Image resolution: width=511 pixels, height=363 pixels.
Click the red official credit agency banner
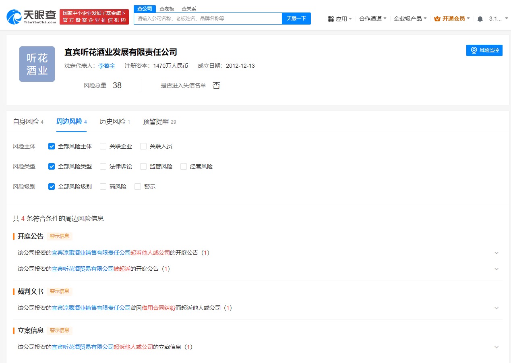click(x=94, y=17)
